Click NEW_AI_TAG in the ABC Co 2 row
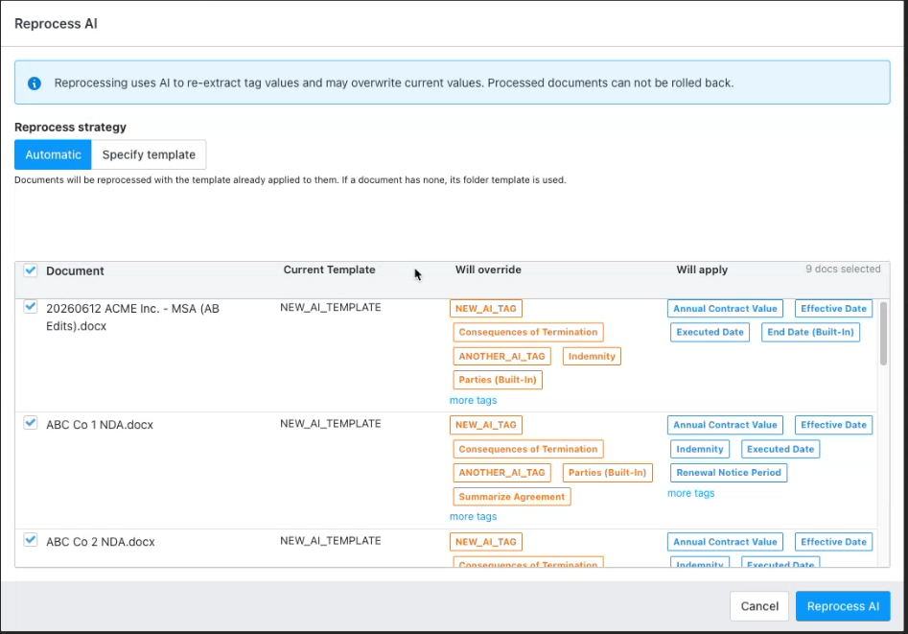 coord(486,542)
